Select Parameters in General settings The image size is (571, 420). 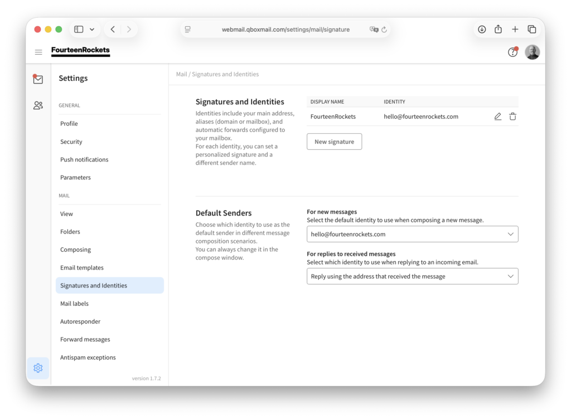pyautogui.click(x=110, y=178)
